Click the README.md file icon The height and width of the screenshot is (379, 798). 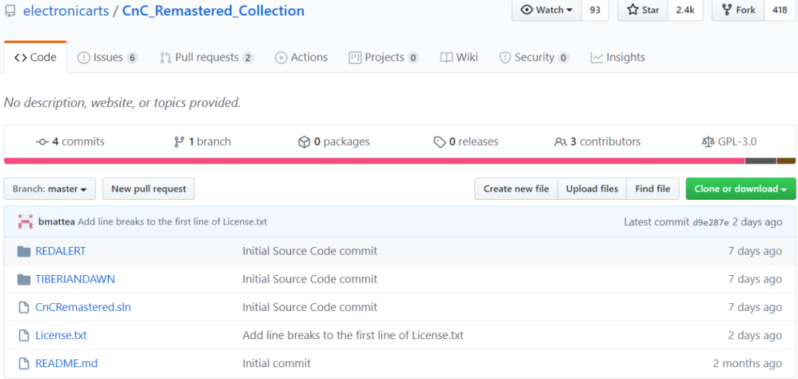[x=24, y=364]
